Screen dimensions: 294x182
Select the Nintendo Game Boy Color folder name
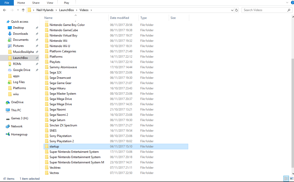[x=67, y=25]
